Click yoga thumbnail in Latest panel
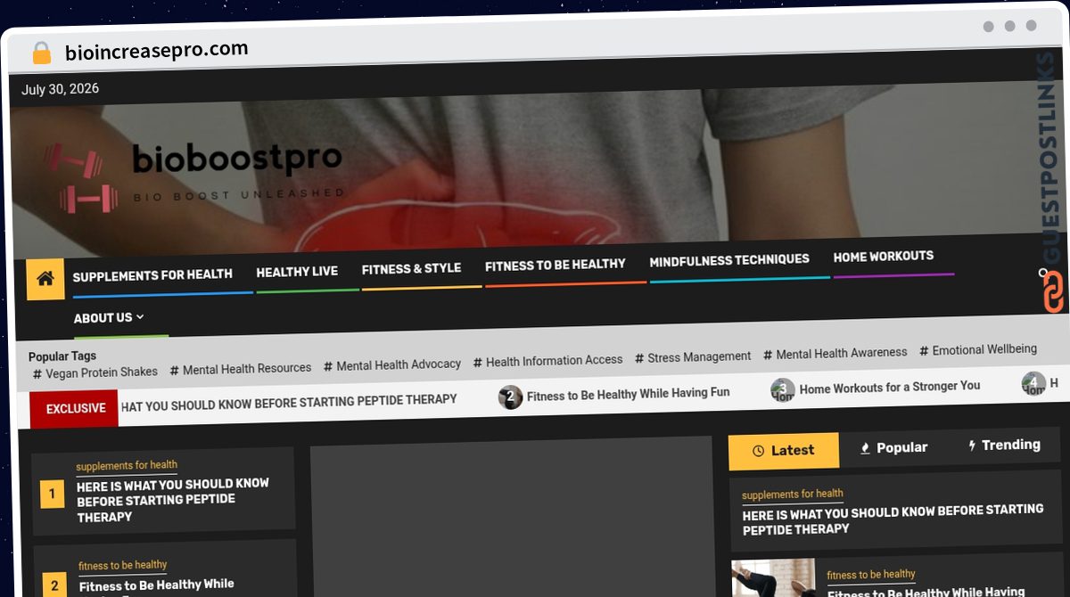The image size is (1070, 597). pos(774,577)
